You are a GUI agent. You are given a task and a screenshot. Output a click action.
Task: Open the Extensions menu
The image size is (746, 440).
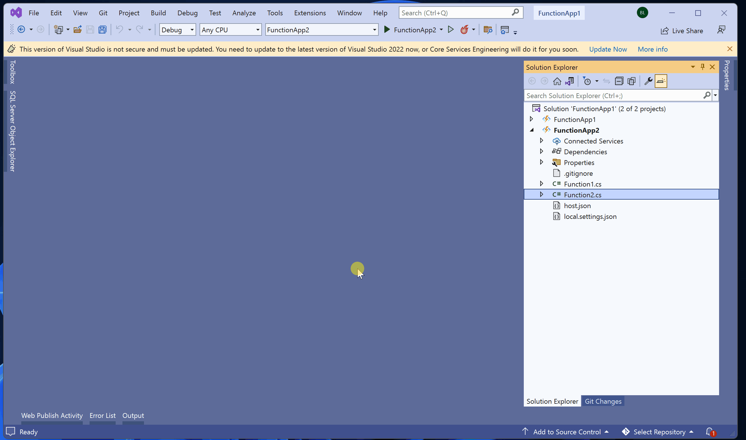pyautogui.click(x=310, y=13)
